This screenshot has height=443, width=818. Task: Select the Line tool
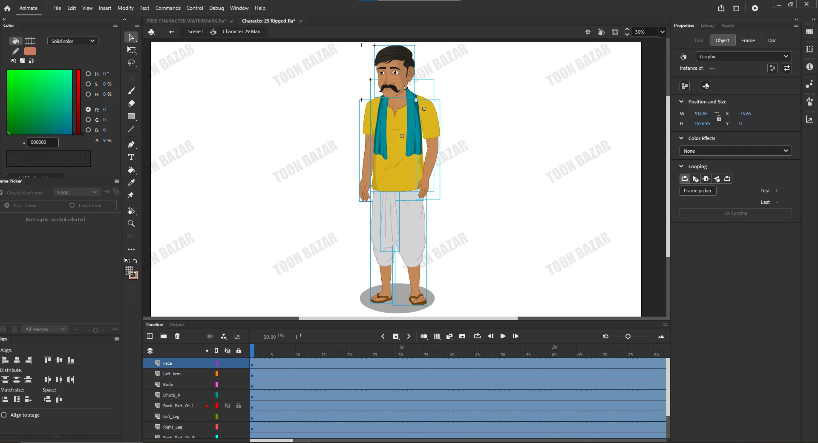[x=131, y=129]
